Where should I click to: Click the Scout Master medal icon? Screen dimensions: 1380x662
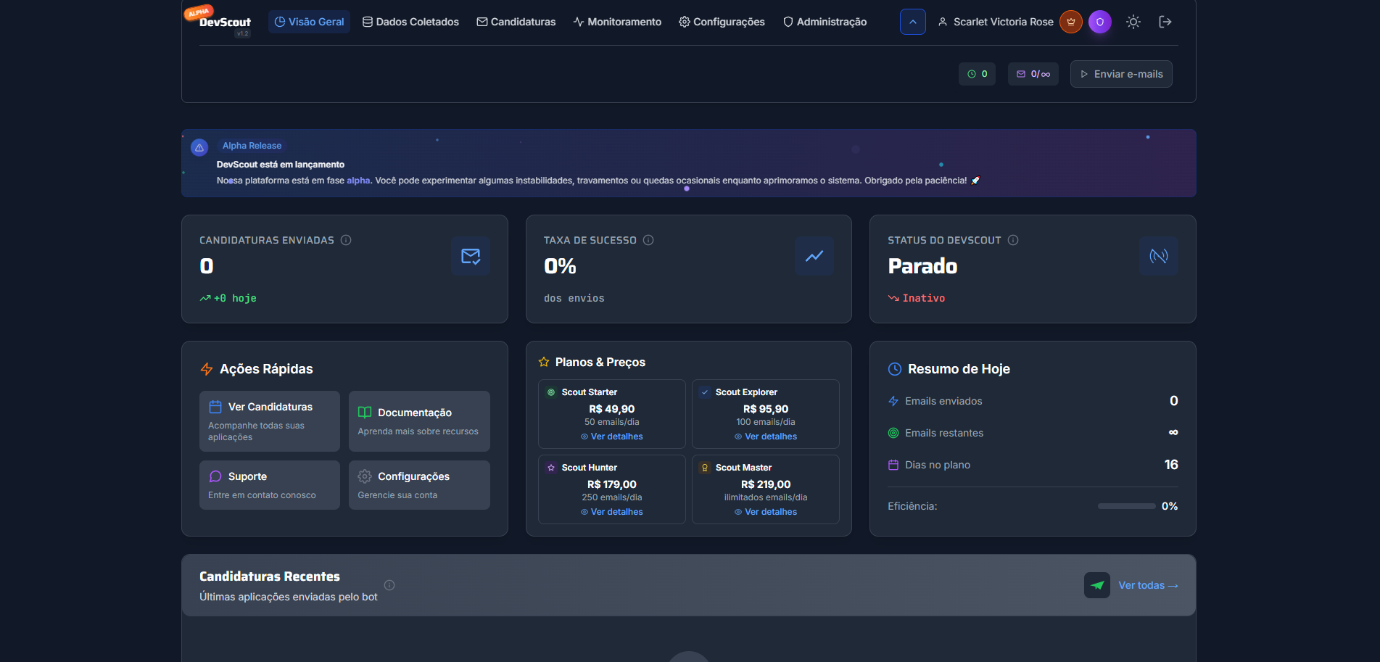[x=705, y=468]
